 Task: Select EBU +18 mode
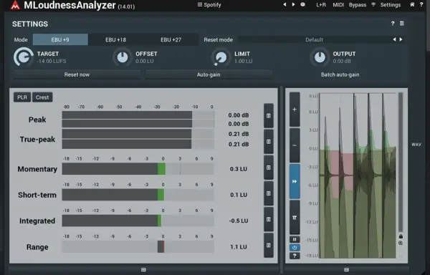[x=115, y=39]
